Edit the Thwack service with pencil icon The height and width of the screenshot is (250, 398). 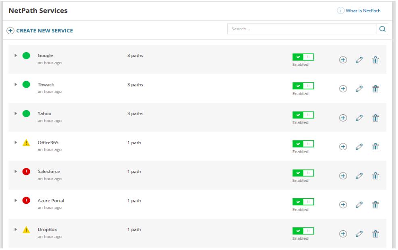pyautogui.click(x=359, y=89)
